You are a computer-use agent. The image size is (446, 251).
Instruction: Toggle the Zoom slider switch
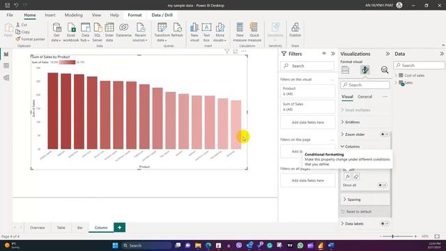tap(385, 135)
